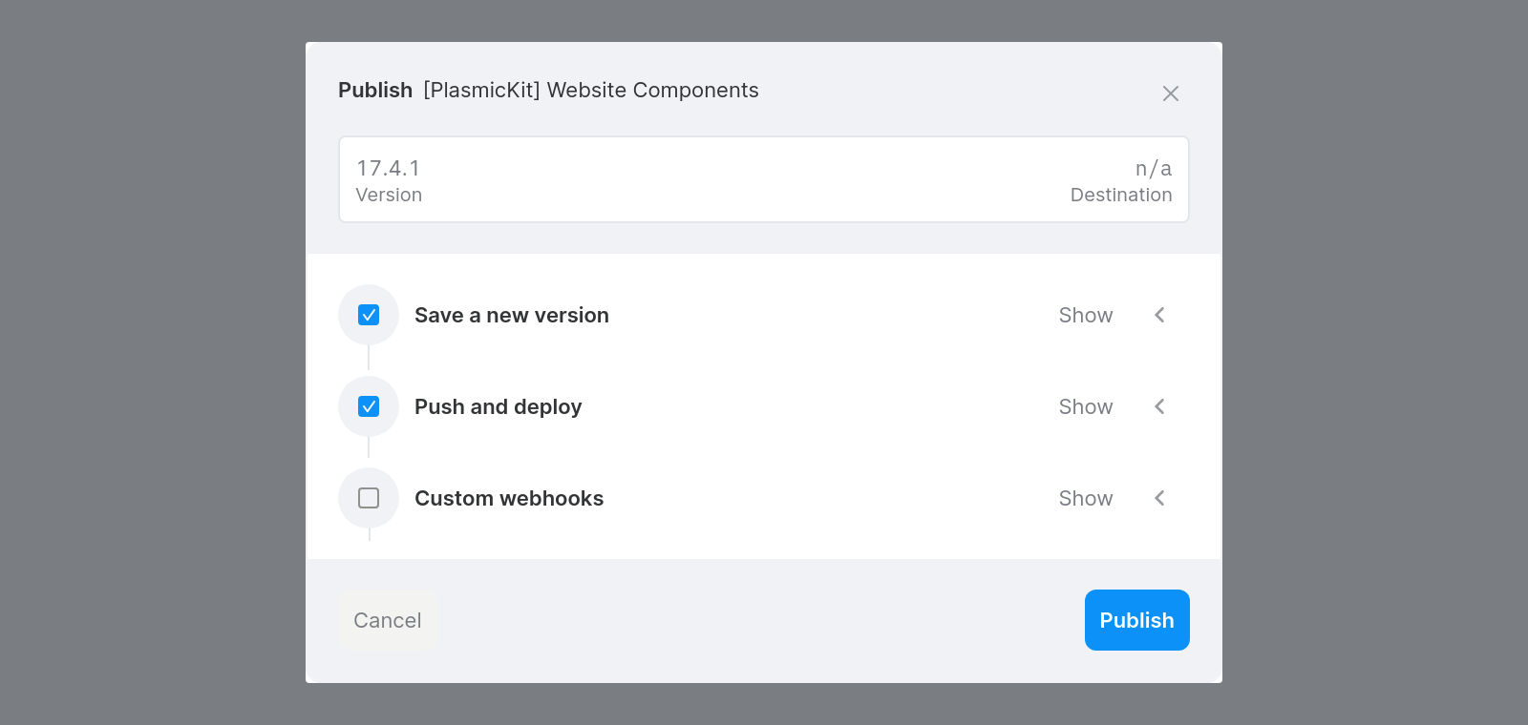Hit the blue Publish button

click(1136, 620)
